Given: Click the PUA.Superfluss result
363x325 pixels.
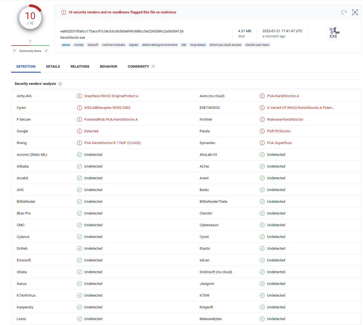Looking at the screenshot, I should [x=279, y=143].
